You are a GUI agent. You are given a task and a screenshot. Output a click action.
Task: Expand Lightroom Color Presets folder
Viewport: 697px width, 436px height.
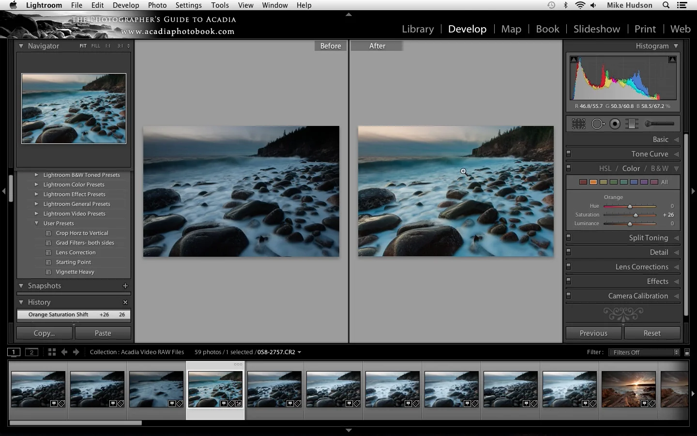(36, 185)
